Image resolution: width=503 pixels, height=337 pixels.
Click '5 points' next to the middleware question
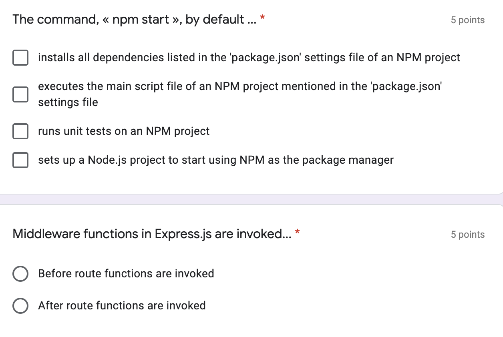468,234
